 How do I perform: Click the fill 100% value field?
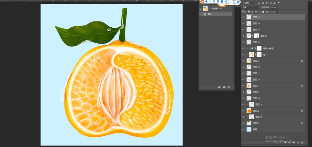pos(274,12)
